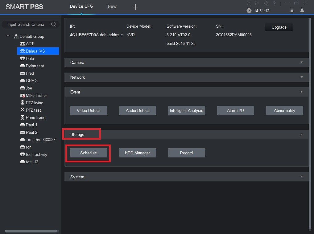314x234 pixels.
Task: Select the PTZ Irvine camera device
Action: (34, 103)
